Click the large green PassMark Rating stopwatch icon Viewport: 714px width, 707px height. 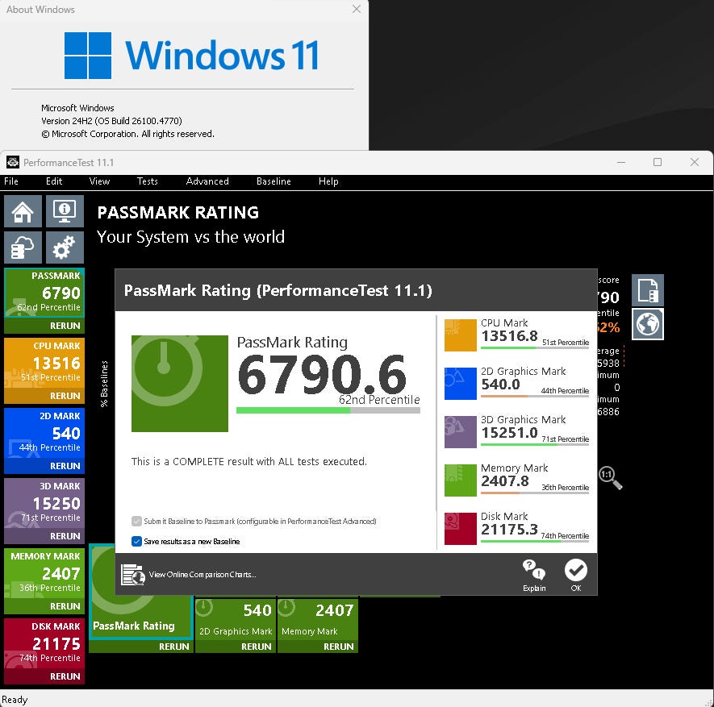(x=179, y=384)
